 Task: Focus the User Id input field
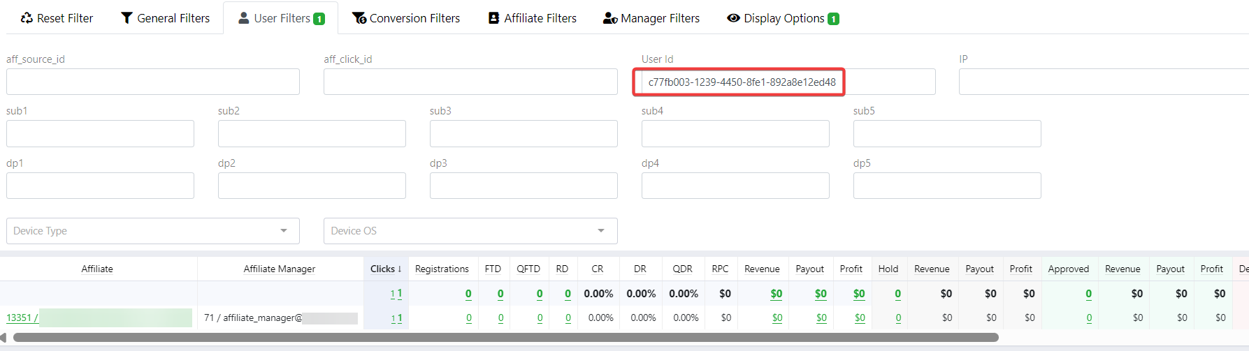tap(741, 82)
